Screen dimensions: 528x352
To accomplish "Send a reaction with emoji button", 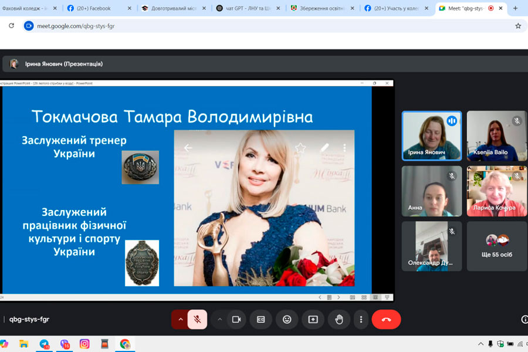I will click(287, 319).
